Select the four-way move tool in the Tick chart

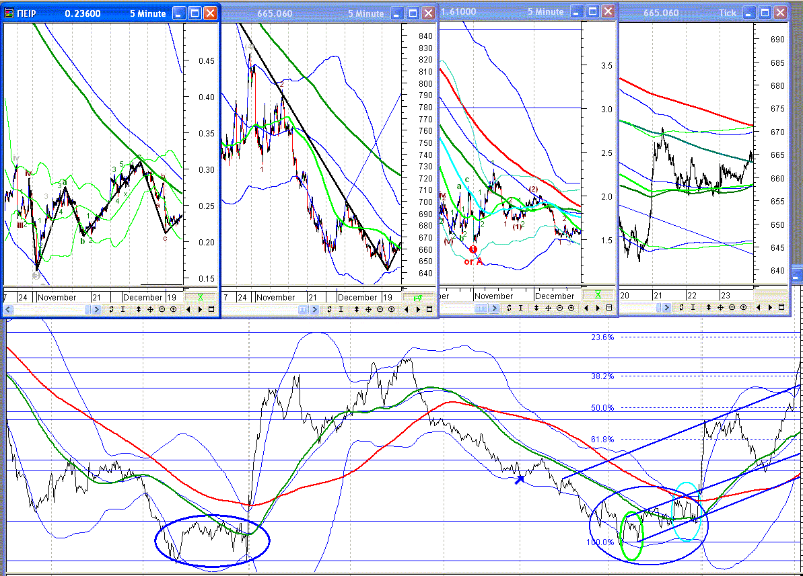click(720, 307)
